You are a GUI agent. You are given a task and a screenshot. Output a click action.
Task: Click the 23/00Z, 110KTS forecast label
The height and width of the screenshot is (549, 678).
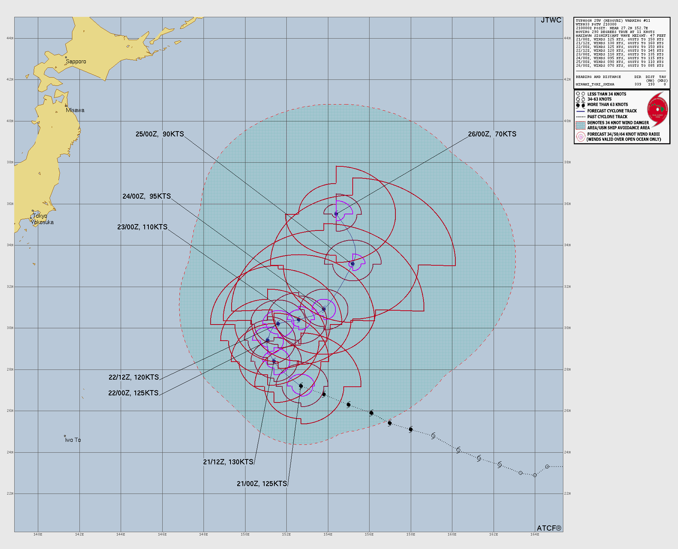point(142,227)
